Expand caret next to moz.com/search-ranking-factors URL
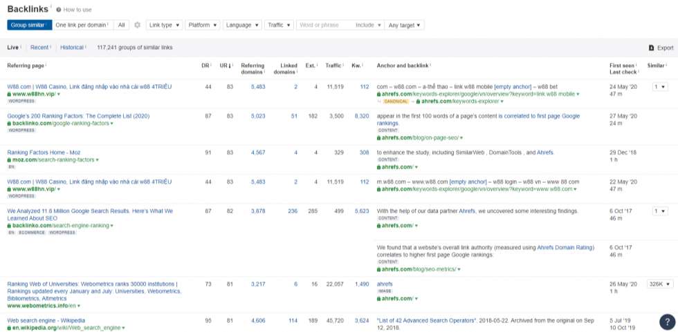 (x=98, y=160)
